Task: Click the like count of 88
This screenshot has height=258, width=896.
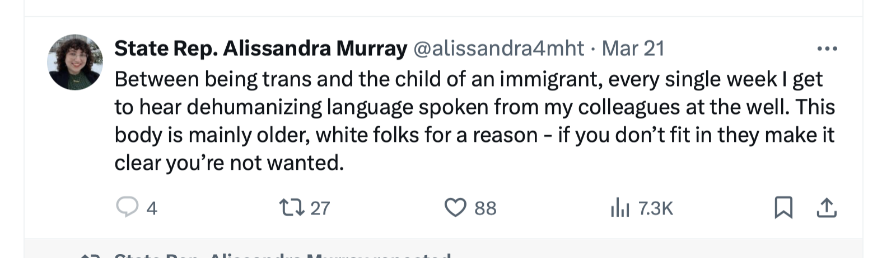Action: pos(485,208)
